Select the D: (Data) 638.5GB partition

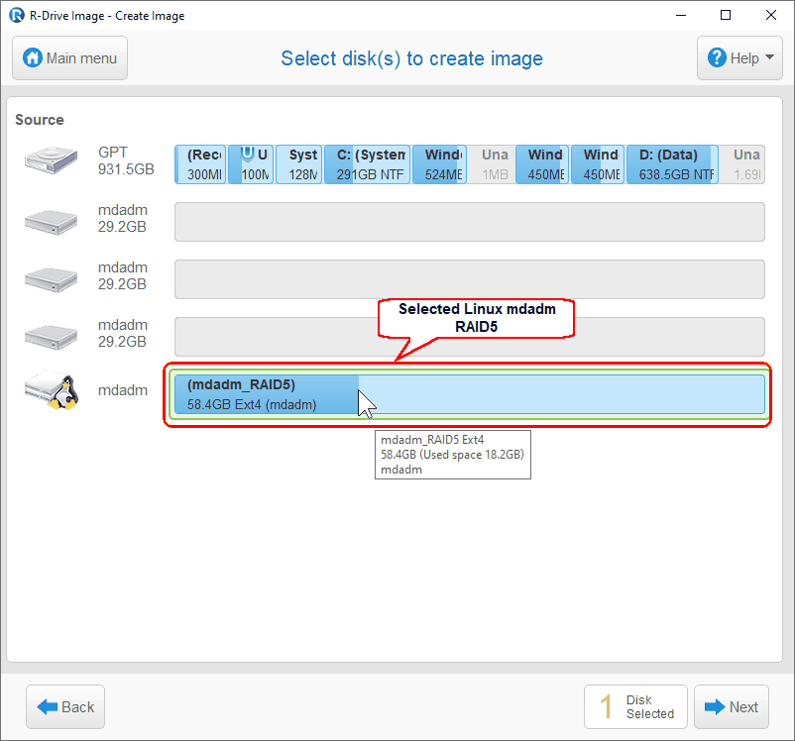[672, 164]
